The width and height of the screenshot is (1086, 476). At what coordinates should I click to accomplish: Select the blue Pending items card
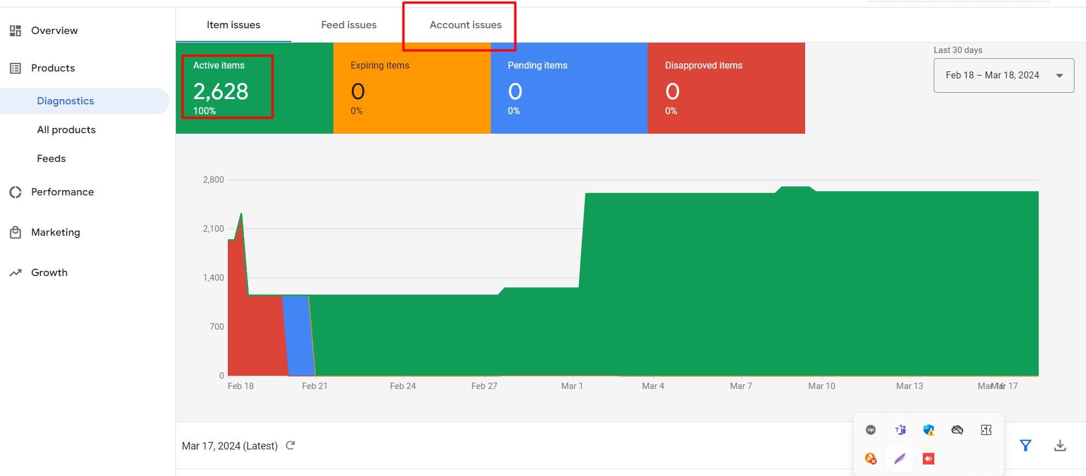point(569,88)
